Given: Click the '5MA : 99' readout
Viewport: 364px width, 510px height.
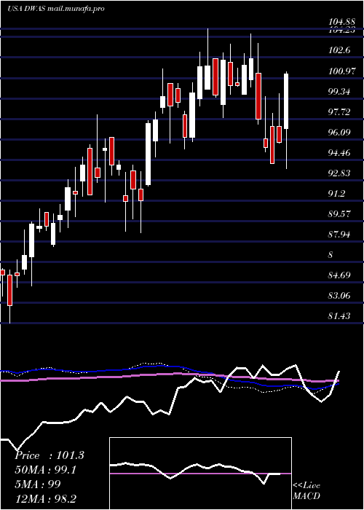Looking at the screenshot, I should [37, 484].
